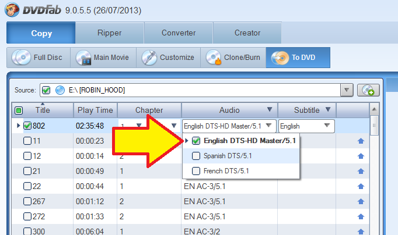
Task: Click the Chapter column header
Action: point(149,111)
